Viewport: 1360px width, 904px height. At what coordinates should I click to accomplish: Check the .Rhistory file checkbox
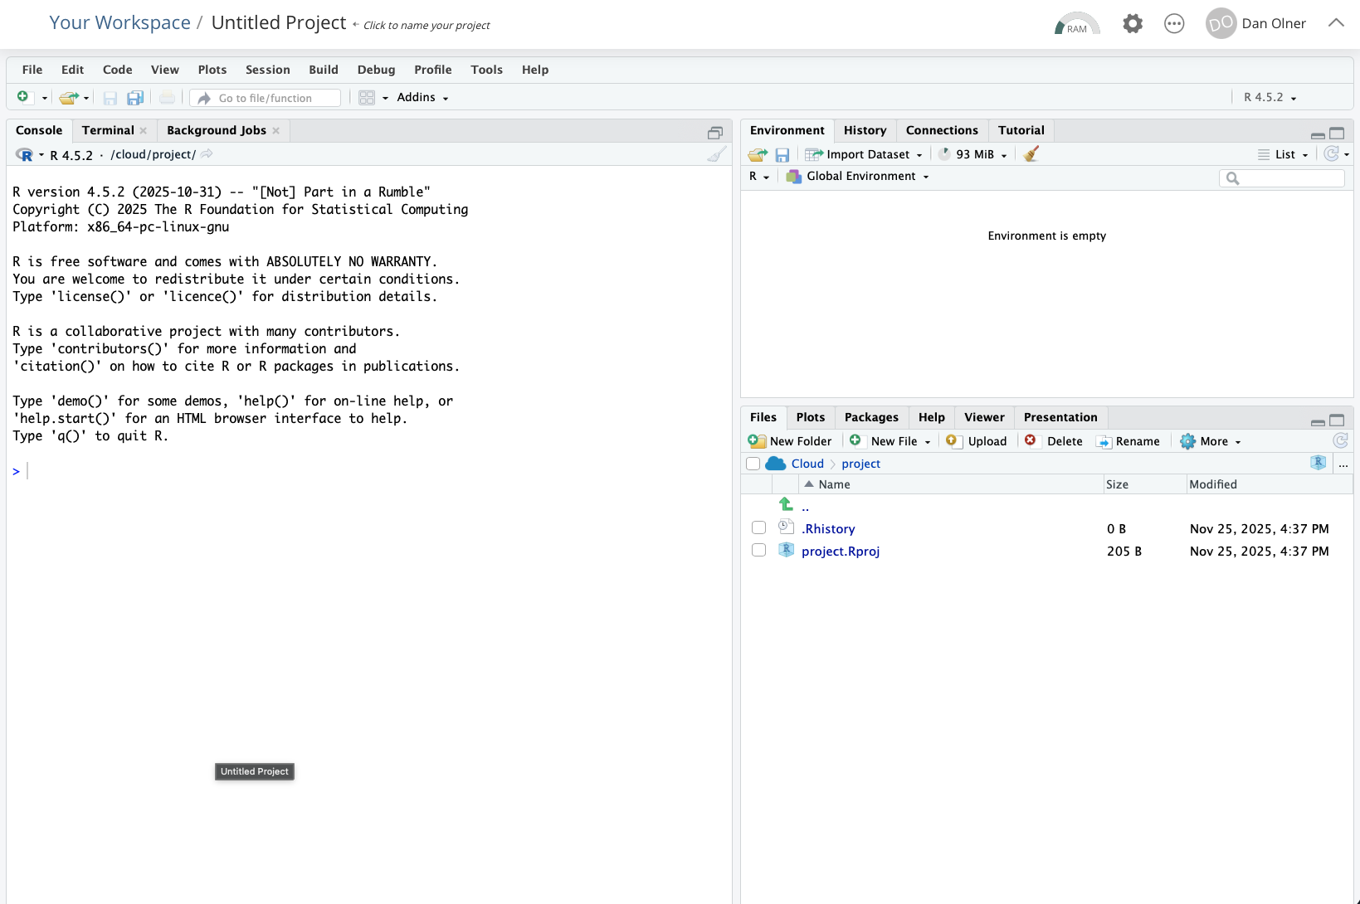pos(758,528)
